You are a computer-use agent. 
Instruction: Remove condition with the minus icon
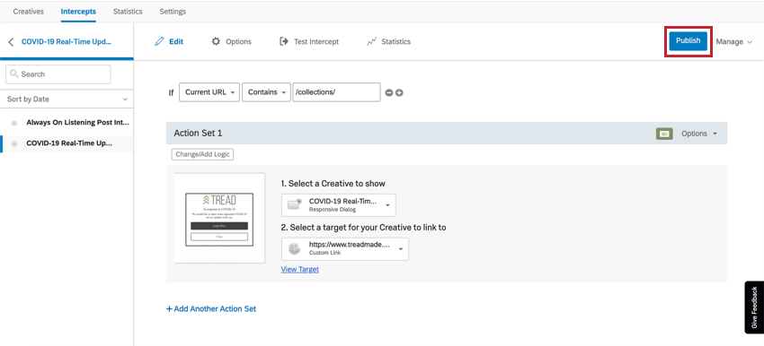(389, 92)
